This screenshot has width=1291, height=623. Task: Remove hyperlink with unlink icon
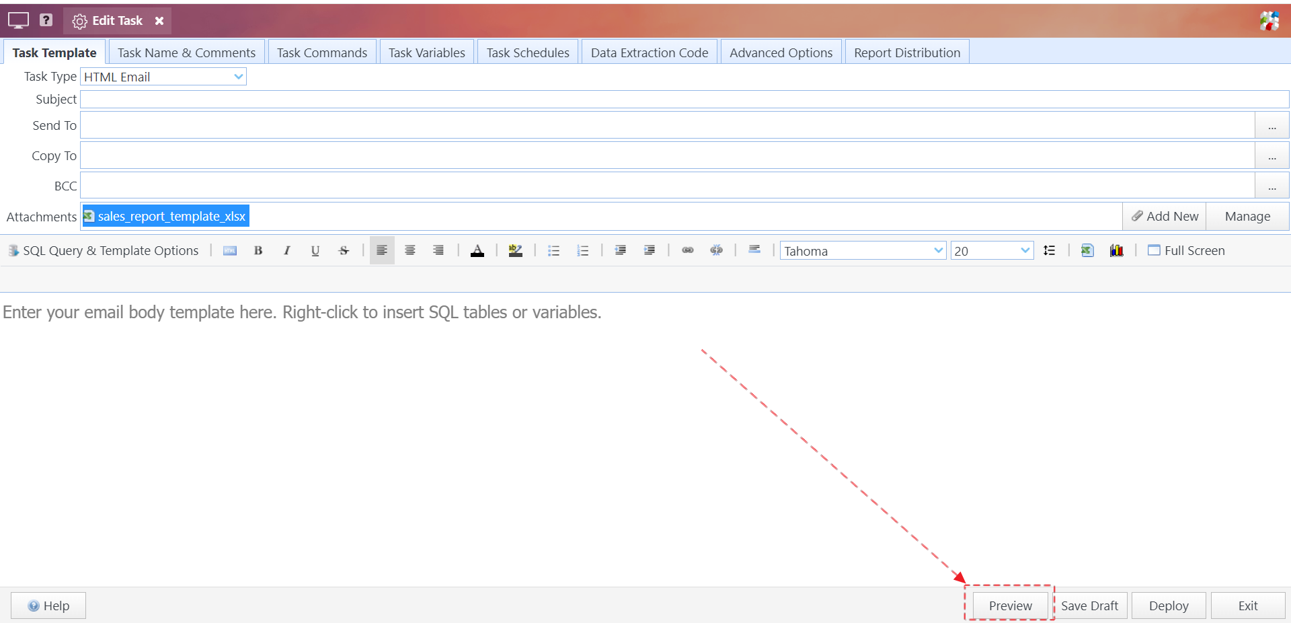point(717,250)
